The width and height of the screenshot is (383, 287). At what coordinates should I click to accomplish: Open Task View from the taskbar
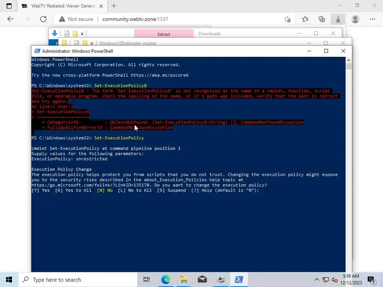(147, 280)
